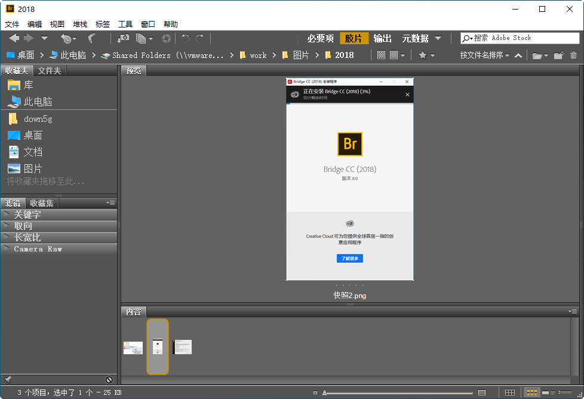Navigate to the work folder via breadcrumb
584x399 pixels.
tap(256, 55)
